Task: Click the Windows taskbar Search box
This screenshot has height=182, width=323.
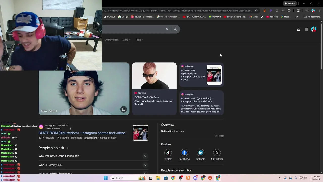Action: (128, 178)
